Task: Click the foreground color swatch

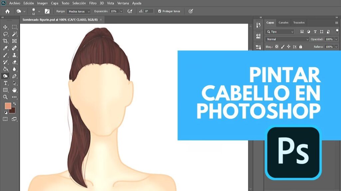Action: point(8,106)
